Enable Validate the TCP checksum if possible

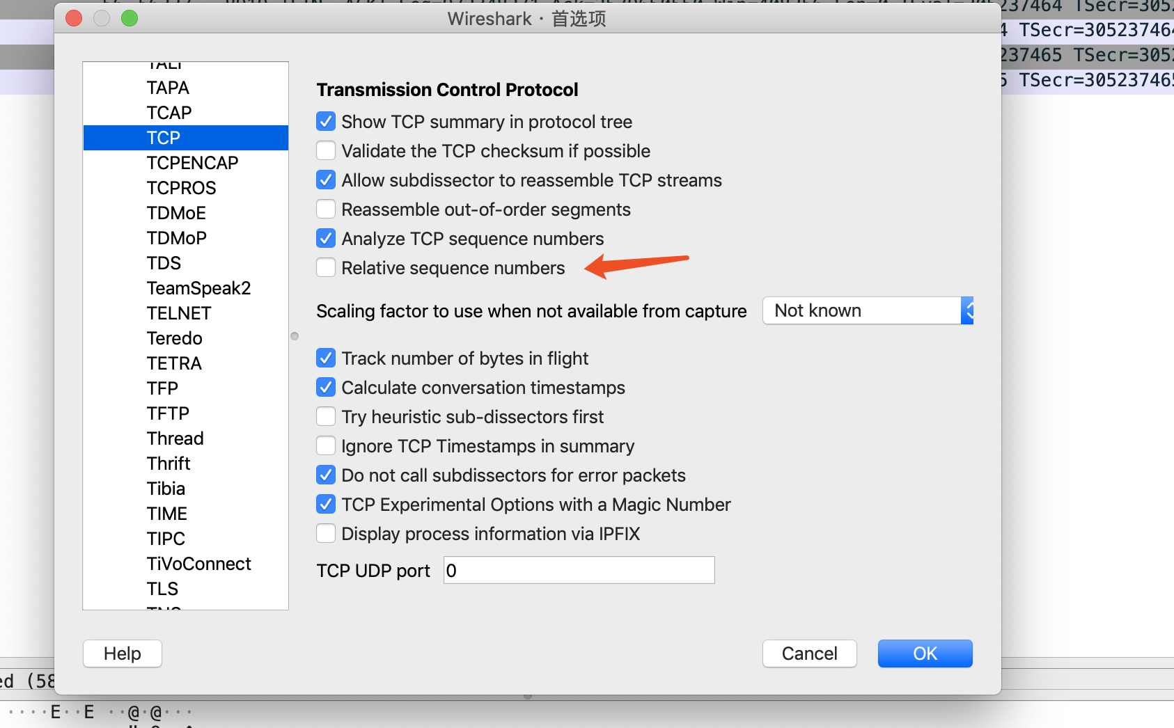(x=325, y=150)
